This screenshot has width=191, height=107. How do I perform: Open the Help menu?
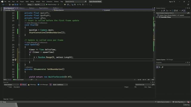pos(62,1)
